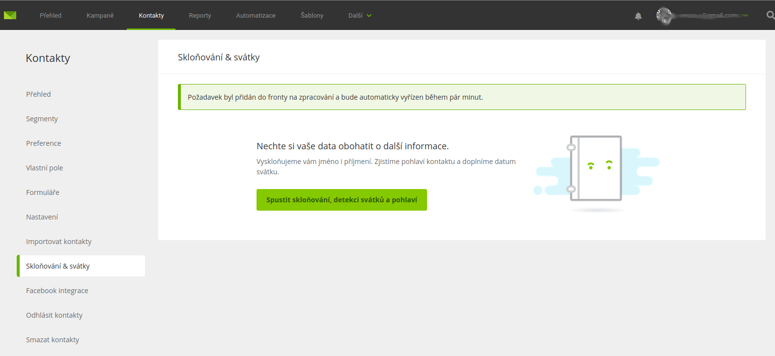
Task: Click the search magnifier icon
Action: pos(771,15)
